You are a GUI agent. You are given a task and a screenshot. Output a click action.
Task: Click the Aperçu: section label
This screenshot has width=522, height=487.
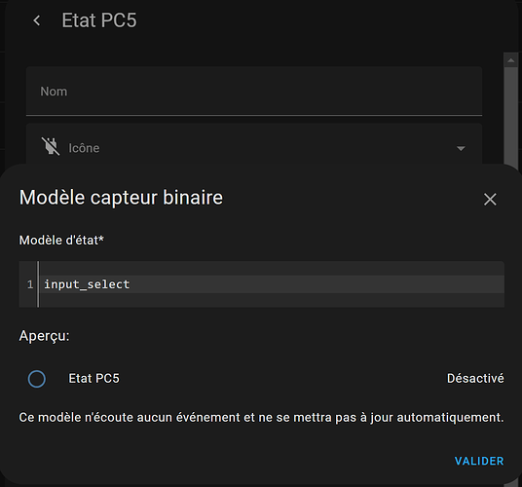44,335
